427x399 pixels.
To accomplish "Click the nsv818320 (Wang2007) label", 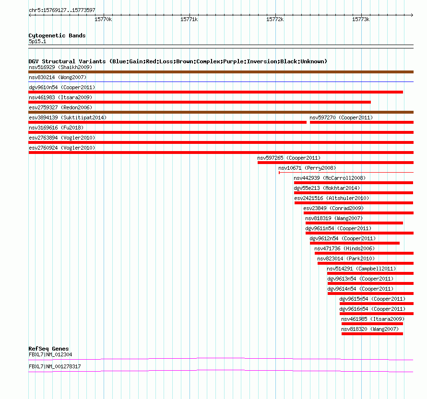I will point(370,329).
